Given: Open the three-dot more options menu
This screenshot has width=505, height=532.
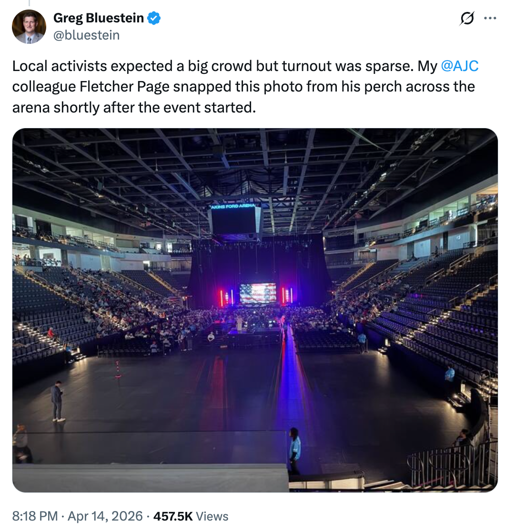Looking at the screenshot, I should (490, 19).
